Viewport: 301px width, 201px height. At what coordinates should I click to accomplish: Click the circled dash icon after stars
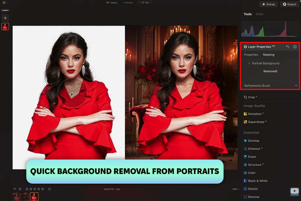[49, 189]
